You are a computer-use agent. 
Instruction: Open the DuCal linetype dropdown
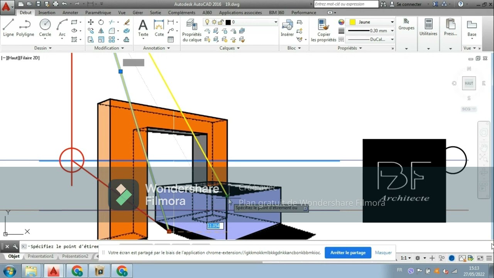[392, 39]
